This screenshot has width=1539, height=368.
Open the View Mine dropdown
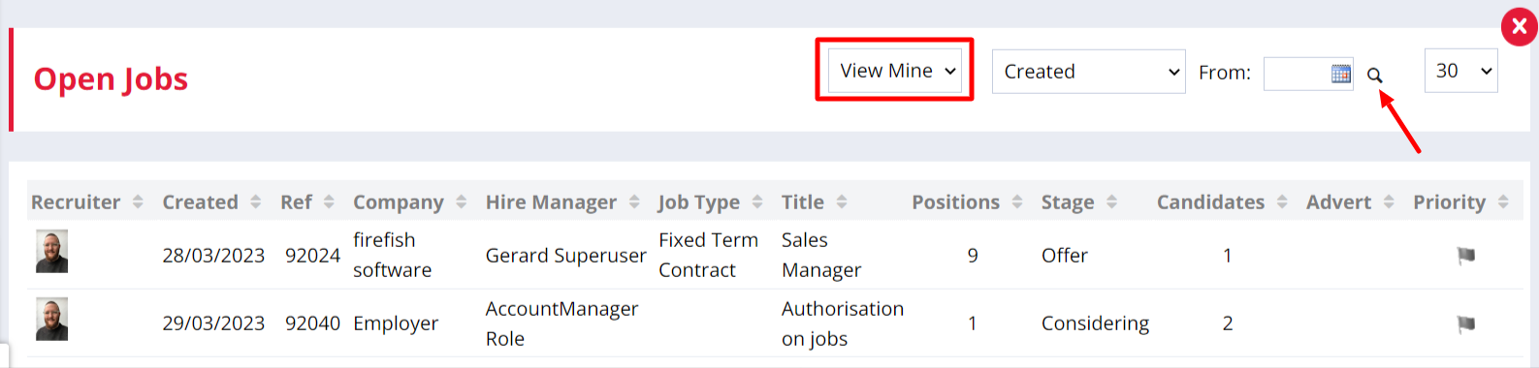(x=895, y=71)
